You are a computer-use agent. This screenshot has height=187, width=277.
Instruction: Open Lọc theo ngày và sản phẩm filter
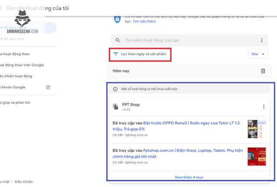click(140, 54)
